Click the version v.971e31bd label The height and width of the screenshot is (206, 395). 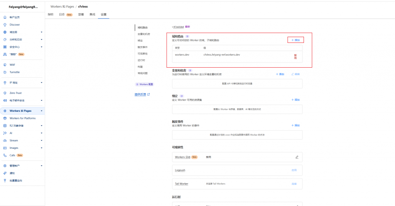click(178, 27)
